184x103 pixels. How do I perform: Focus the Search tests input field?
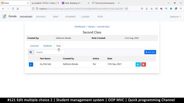[x=50, y=52]
